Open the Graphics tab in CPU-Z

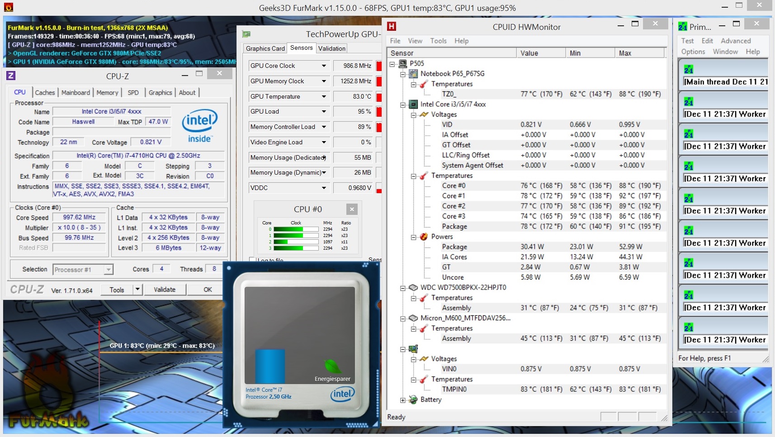(161, 92)
